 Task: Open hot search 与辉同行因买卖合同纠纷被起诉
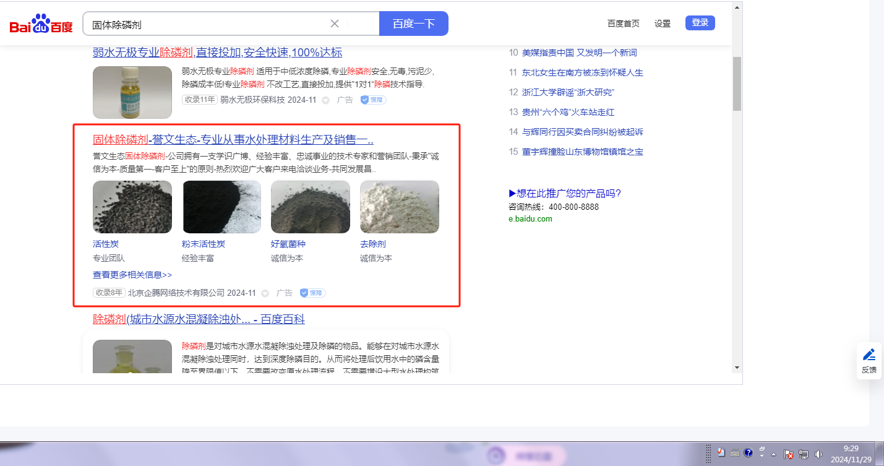point(583,132)
